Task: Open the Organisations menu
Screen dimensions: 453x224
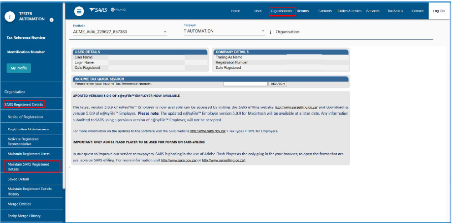Action: pos(282,11)
